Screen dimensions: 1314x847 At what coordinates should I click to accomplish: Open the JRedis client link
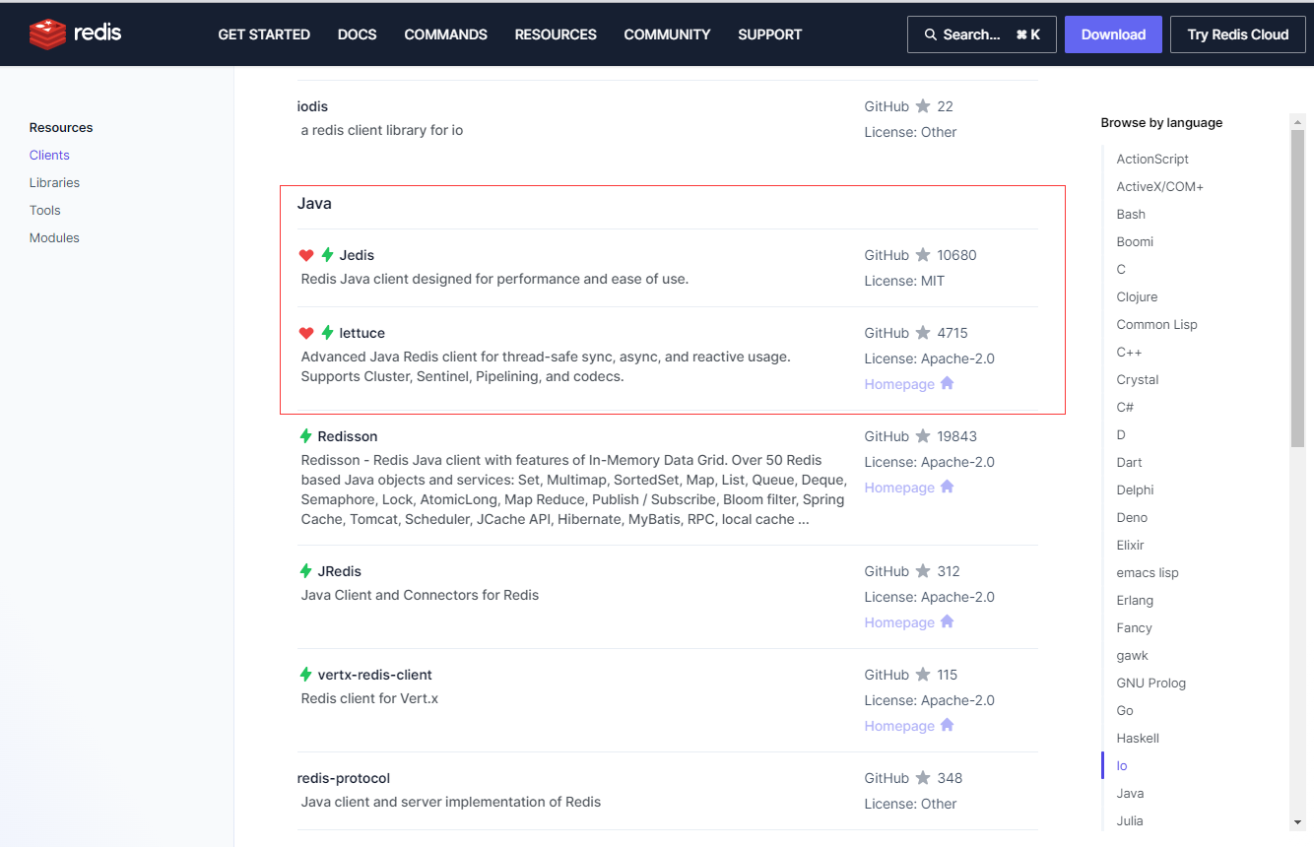coord(340,571)
